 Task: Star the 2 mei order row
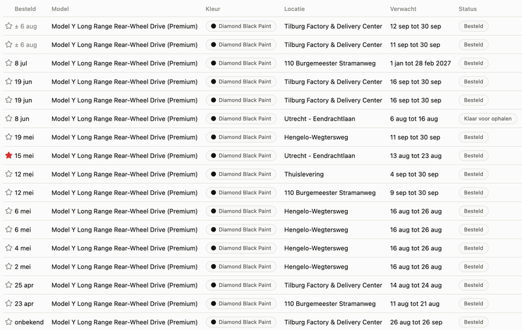[x=8, y=266]
